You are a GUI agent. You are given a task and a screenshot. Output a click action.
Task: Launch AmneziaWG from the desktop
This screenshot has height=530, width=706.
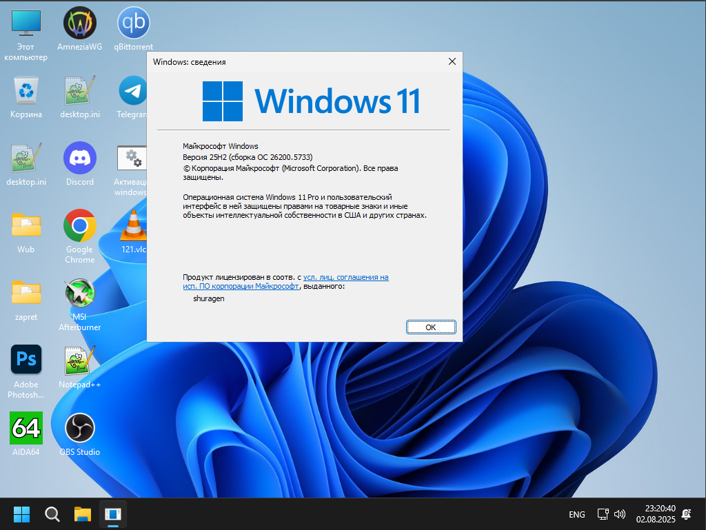click(80, 29)
